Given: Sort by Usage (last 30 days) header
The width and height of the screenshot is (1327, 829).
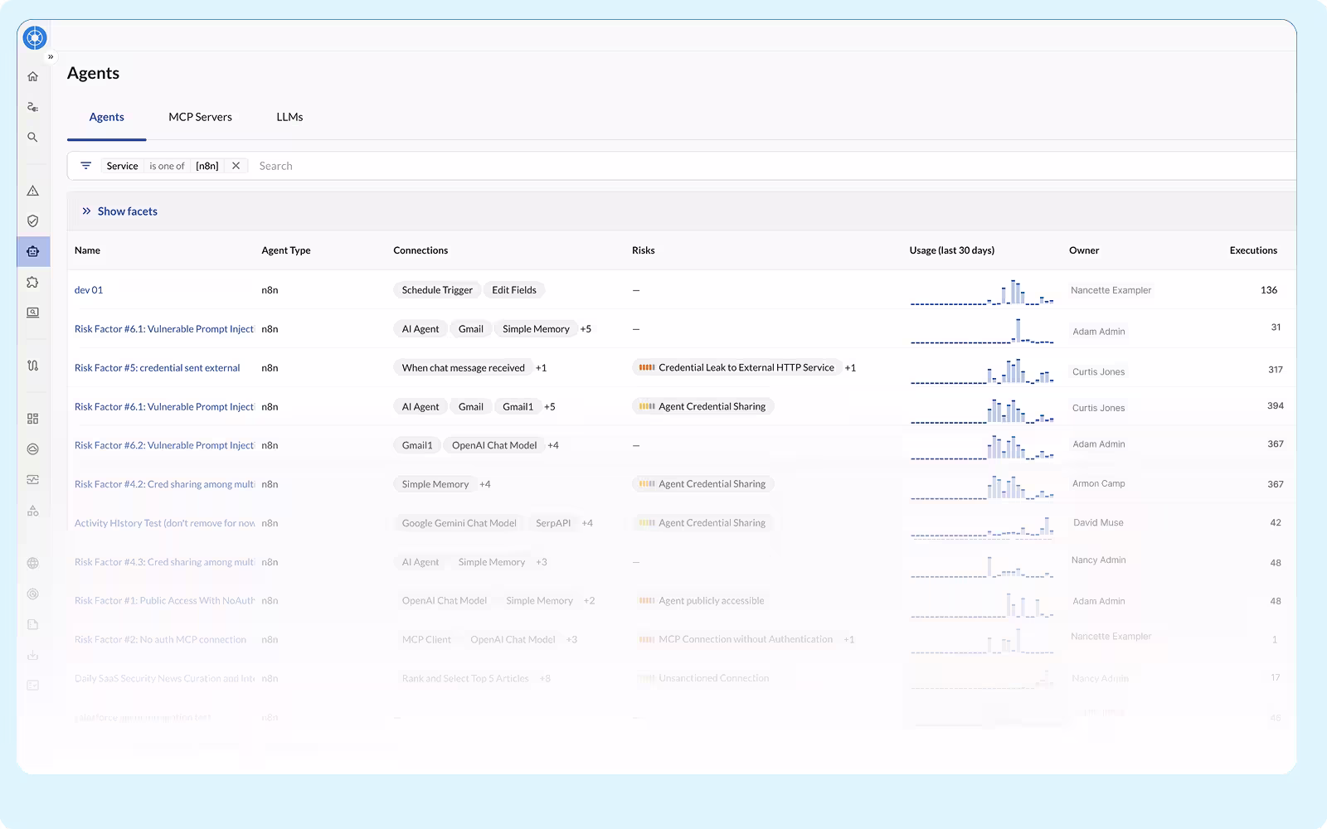Looking at the screenshot, I should [x=952, y=250].
